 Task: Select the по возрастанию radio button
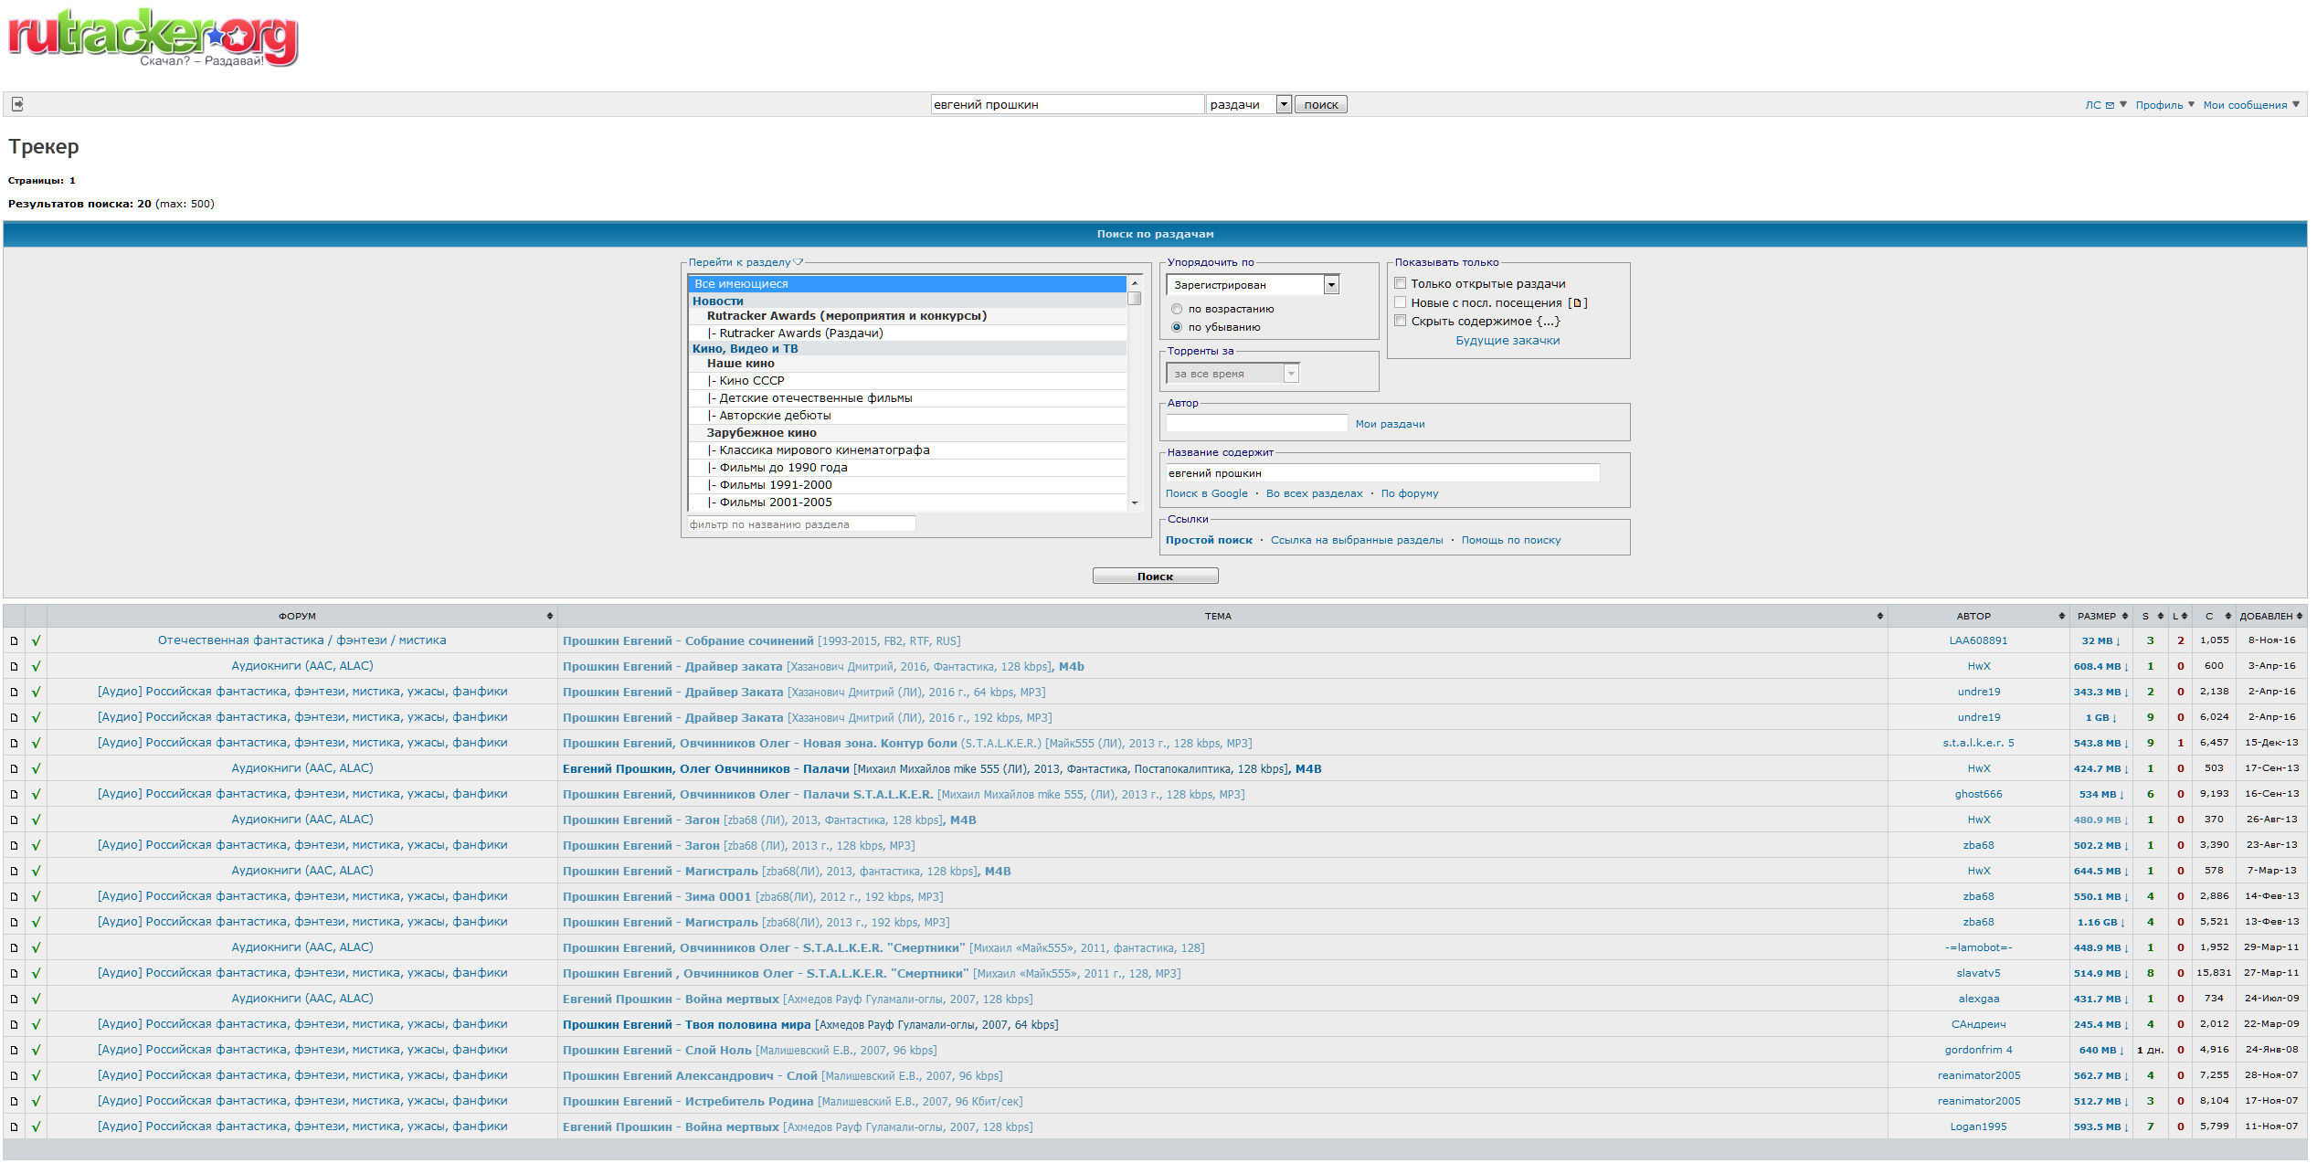pos(1177,310)
